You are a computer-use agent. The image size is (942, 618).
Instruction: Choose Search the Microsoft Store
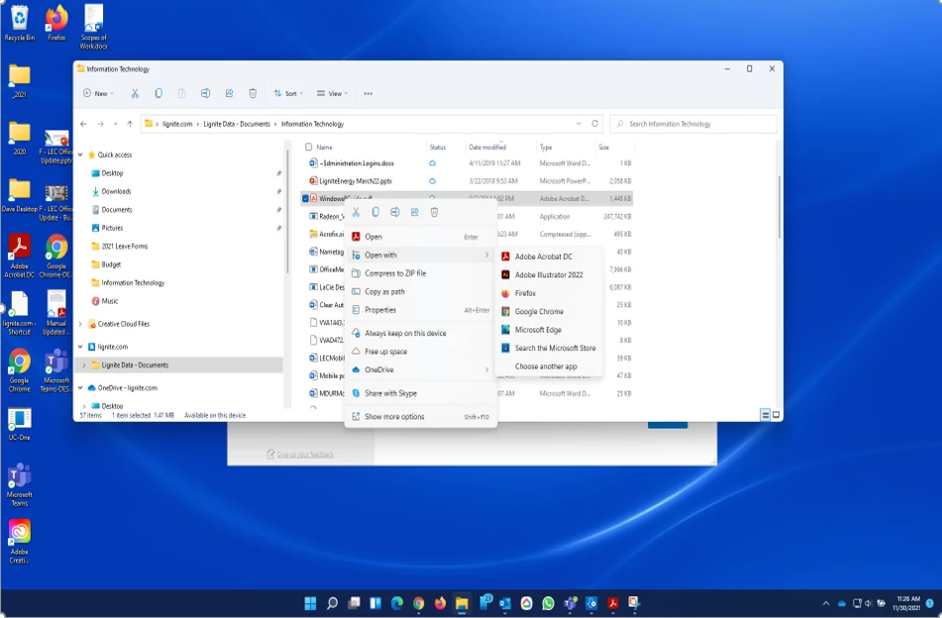[549, 349]
